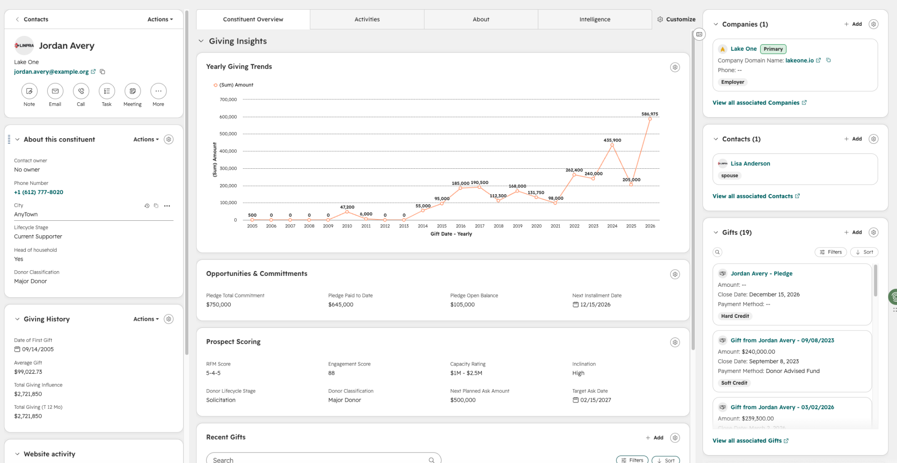Select the Constituent Overview tab
The width and height of the screenshot is (897, 463).
253,19
